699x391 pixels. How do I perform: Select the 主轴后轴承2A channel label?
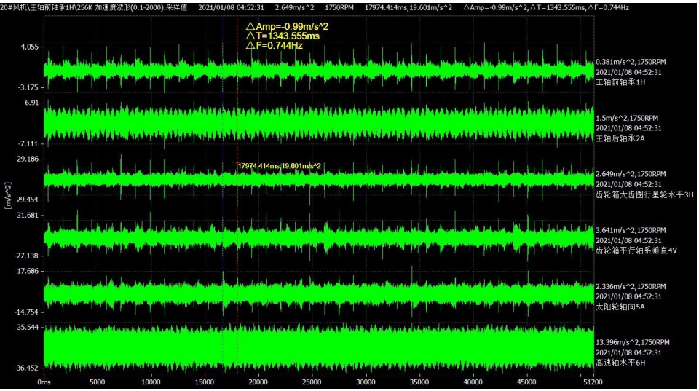click(620, 138)
